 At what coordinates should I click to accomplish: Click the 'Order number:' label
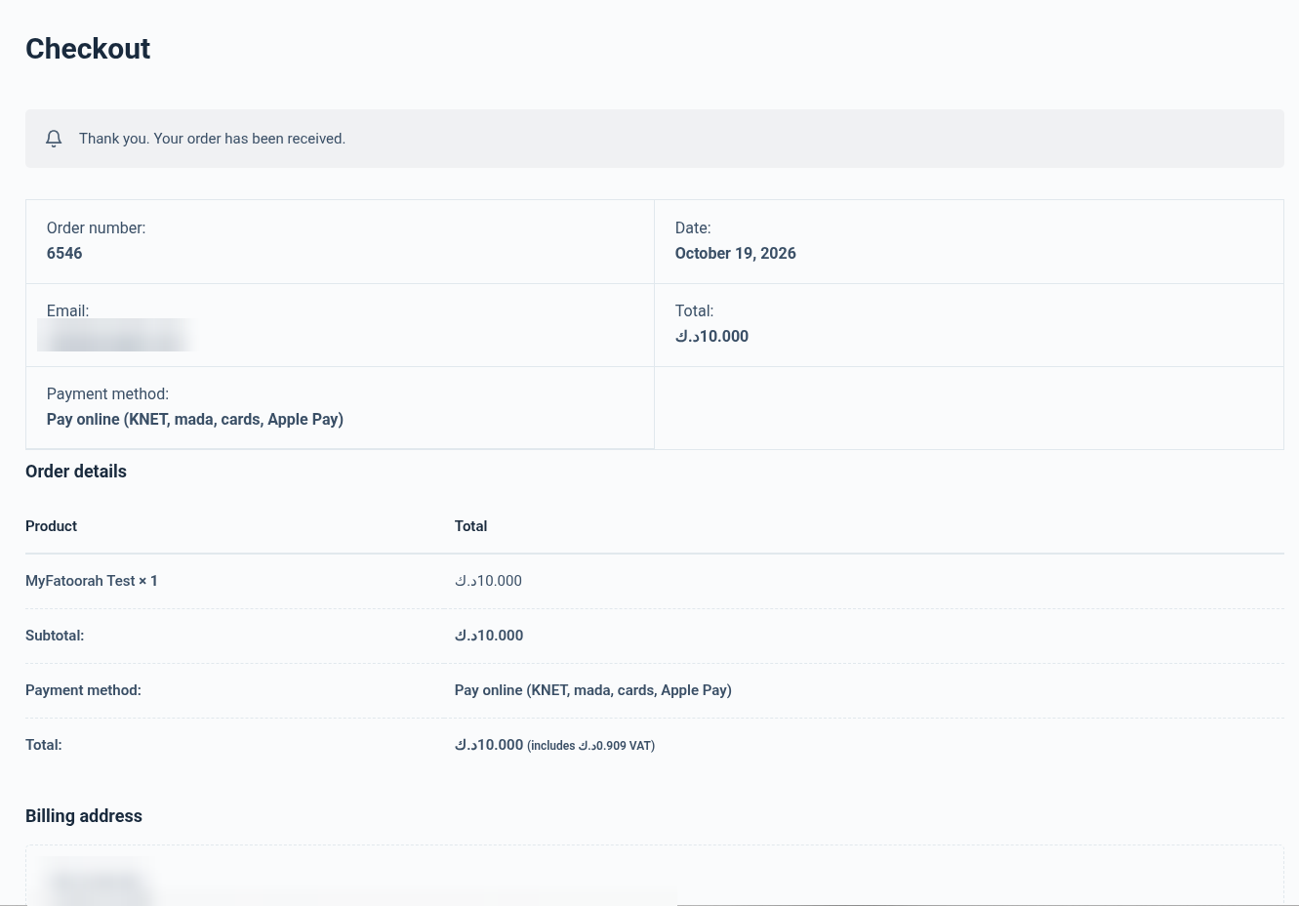tap(96, 227)
